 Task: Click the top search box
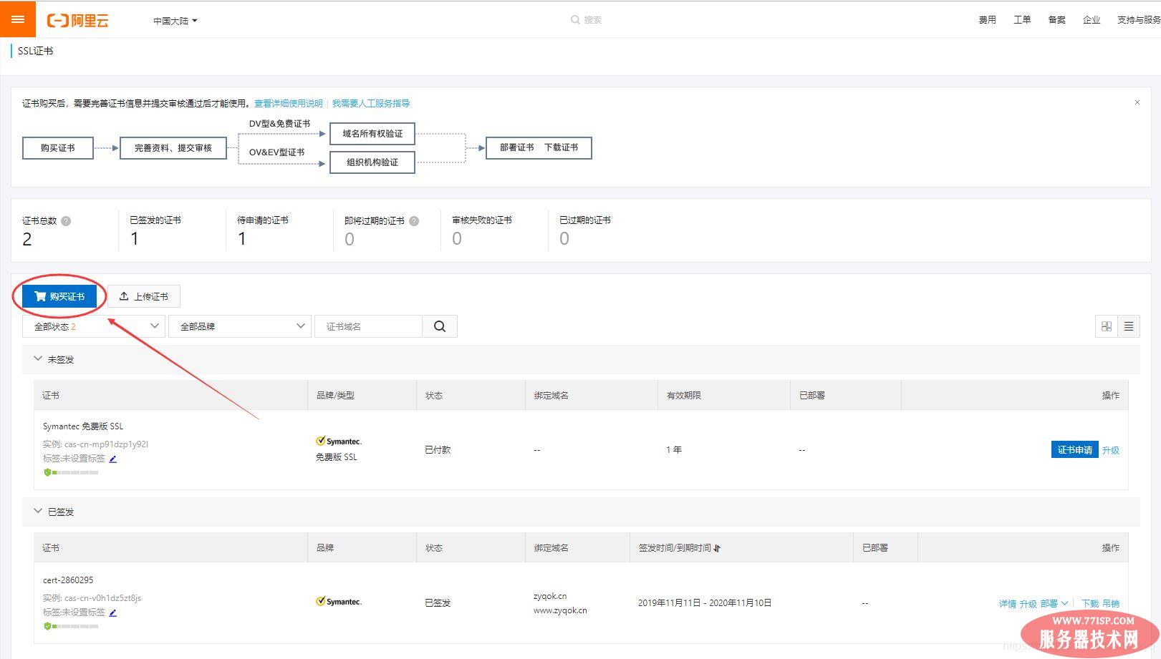pyautogui.click(x=587, y=20)
